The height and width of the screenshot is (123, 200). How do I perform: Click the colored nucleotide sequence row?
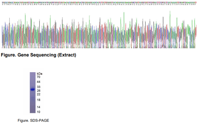(x=99, y=3)
